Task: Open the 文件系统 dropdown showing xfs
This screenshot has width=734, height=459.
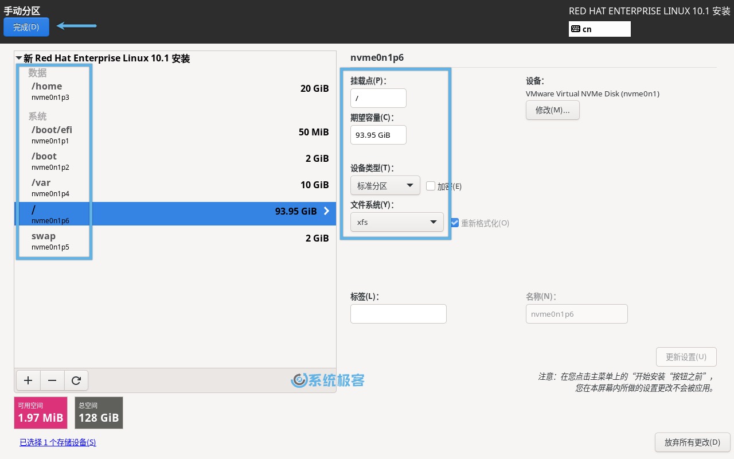Action: 397,222
